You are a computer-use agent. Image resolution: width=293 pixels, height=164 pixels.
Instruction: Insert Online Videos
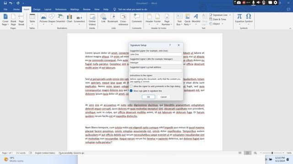click(92, 20)
